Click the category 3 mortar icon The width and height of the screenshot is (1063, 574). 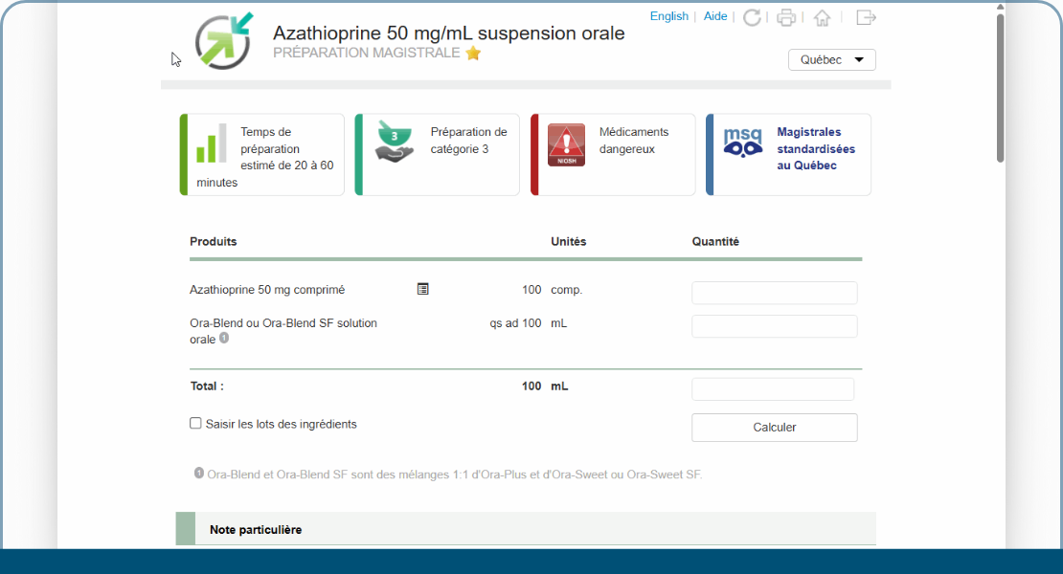(x=393, y=142)
